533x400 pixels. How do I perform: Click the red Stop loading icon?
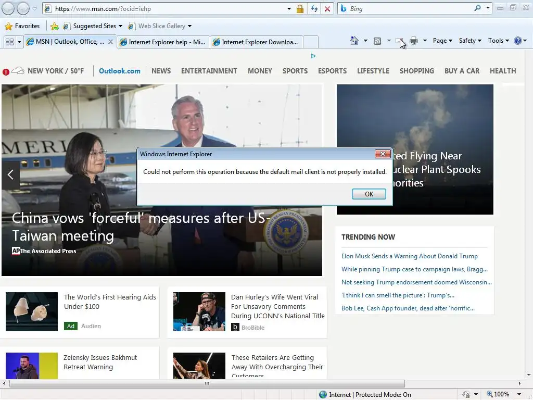point(327,9)
